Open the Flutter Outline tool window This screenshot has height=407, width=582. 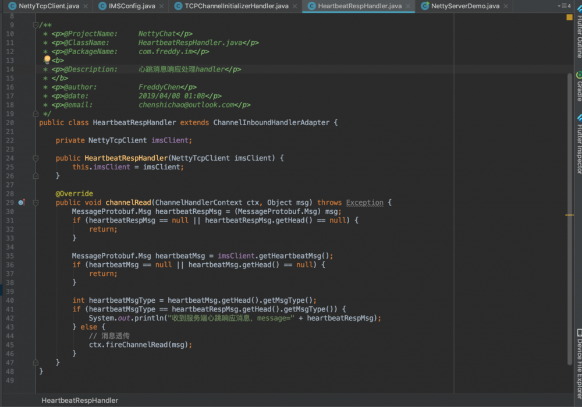tap(579, 36)
